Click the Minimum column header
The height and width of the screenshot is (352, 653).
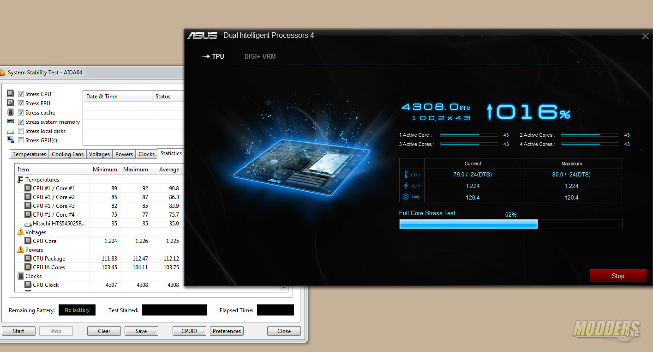pyautogui.click(x=105, y=170)
